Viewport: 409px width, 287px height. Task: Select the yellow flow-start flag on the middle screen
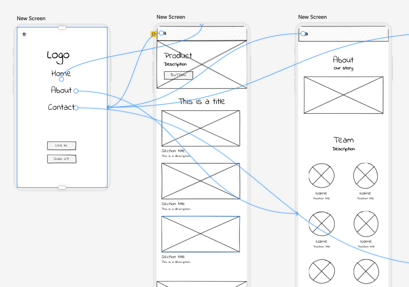point(154,34)
